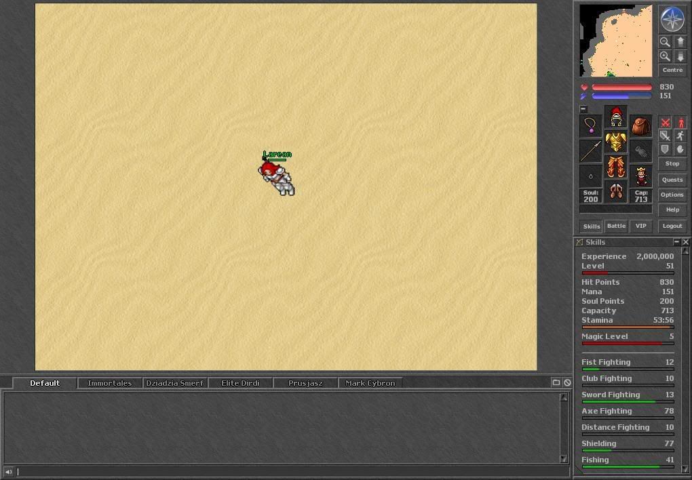Click the Fishing skill row
692x480 pixels.
[x=628, y=462]
